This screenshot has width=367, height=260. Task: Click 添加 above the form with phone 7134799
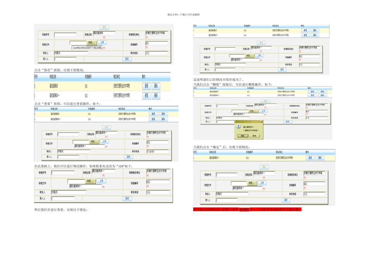pos(107,127)
